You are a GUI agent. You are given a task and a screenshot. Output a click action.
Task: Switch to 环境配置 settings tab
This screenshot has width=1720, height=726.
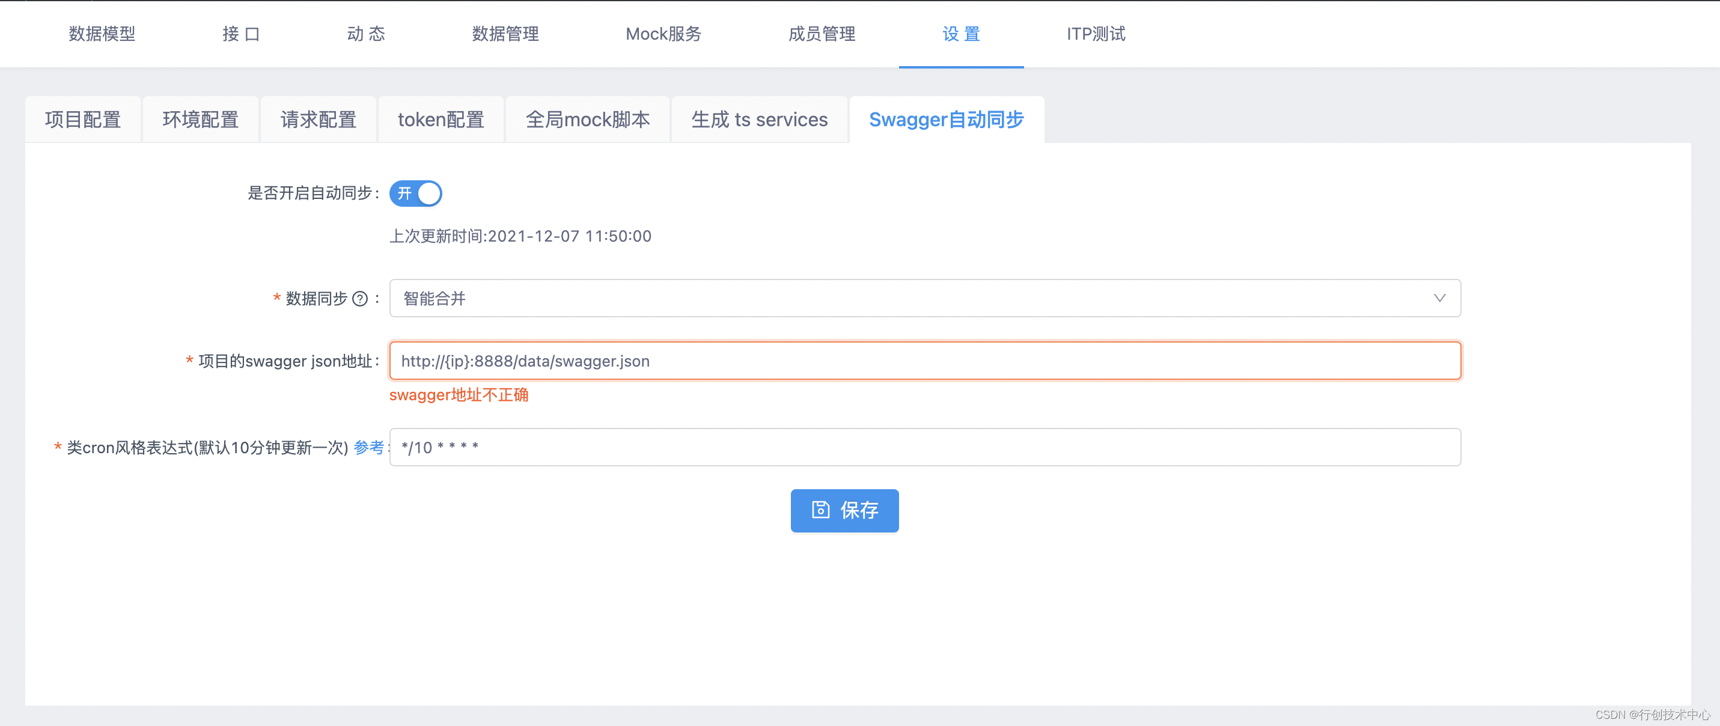[x=200, y=120]
